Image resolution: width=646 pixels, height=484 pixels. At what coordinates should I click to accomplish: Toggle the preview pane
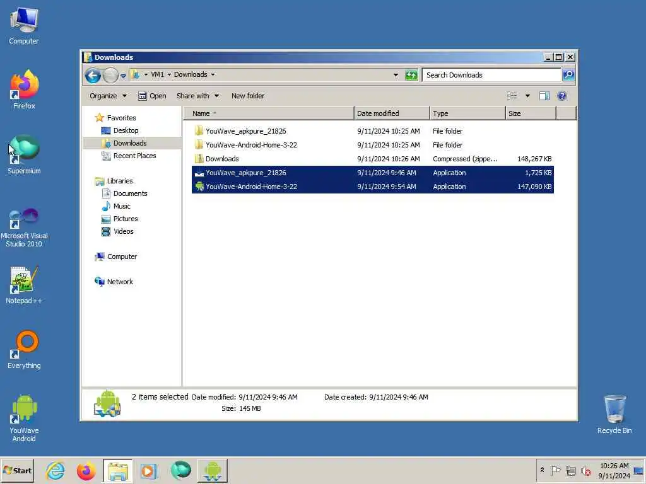(x=544, y=96)
